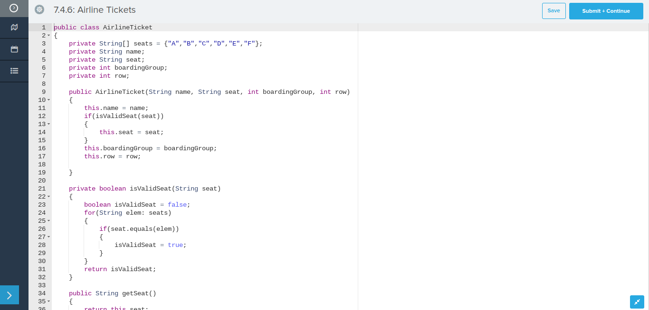
Task: Open the settings gear beside the exercise title
Action: (x=39, y=9)
